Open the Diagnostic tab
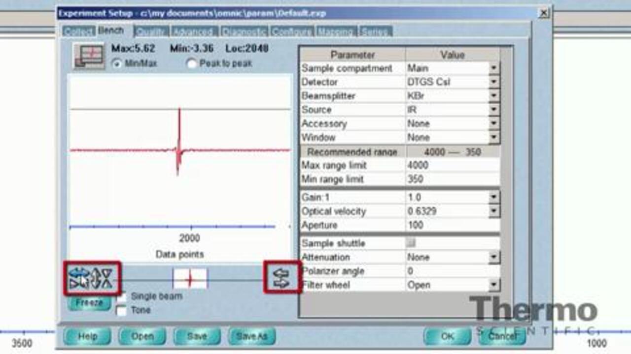631x354 pixels. pyautogui.click(x=244, y=31)
